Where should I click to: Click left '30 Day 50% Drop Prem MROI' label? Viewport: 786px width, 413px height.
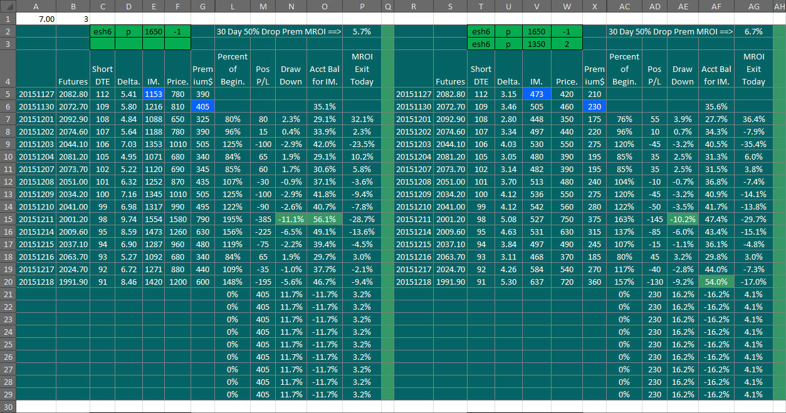(x=278, y=31)
